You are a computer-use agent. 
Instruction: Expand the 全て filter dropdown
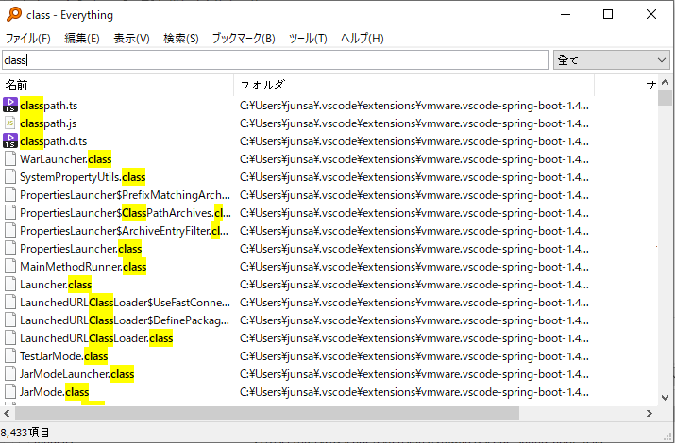pos(612,60)
